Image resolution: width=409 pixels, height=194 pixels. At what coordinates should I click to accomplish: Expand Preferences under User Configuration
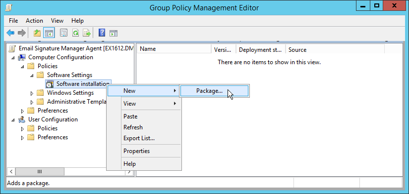(x=23, y=137)
